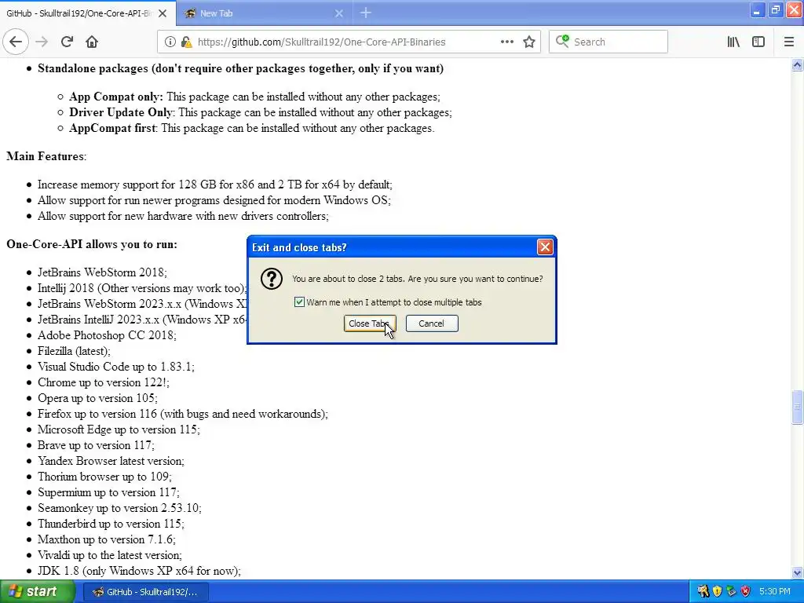Click 'Brave up to version 117' entry
This screenshot has width=804, height=603.
[x=96, y=445]
